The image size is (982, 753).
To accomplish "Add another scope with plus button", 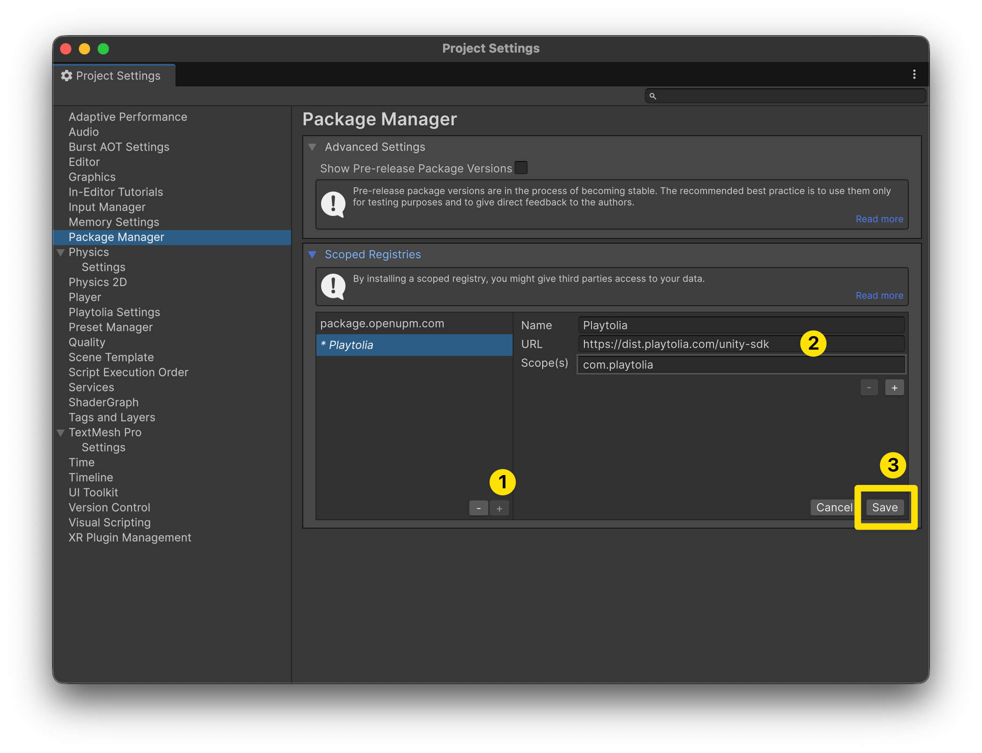I will (894, 388).
